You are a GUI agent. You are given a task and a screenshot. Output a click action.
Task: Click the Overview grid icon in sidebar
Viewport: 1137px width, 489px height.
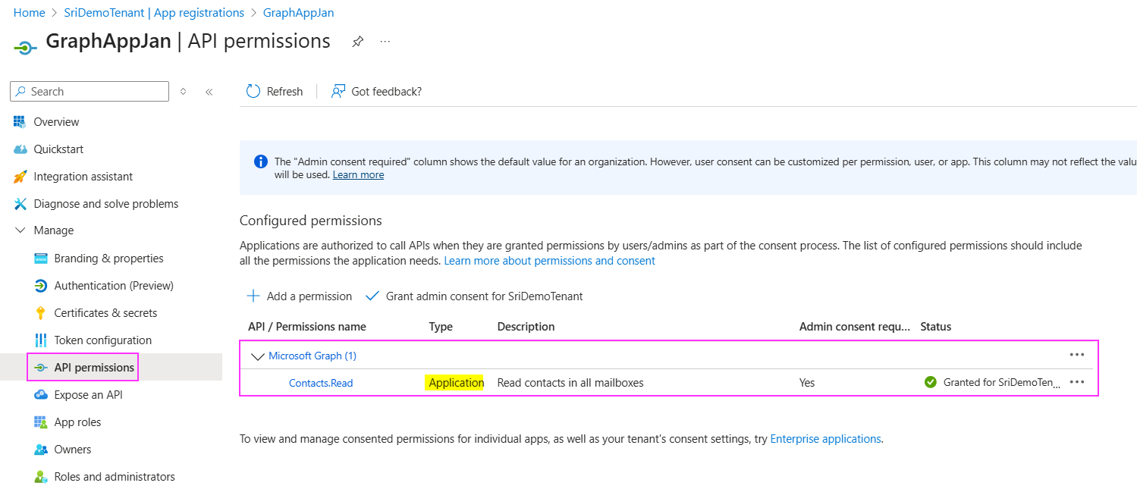pyautogui.click(x=20, y=121)
